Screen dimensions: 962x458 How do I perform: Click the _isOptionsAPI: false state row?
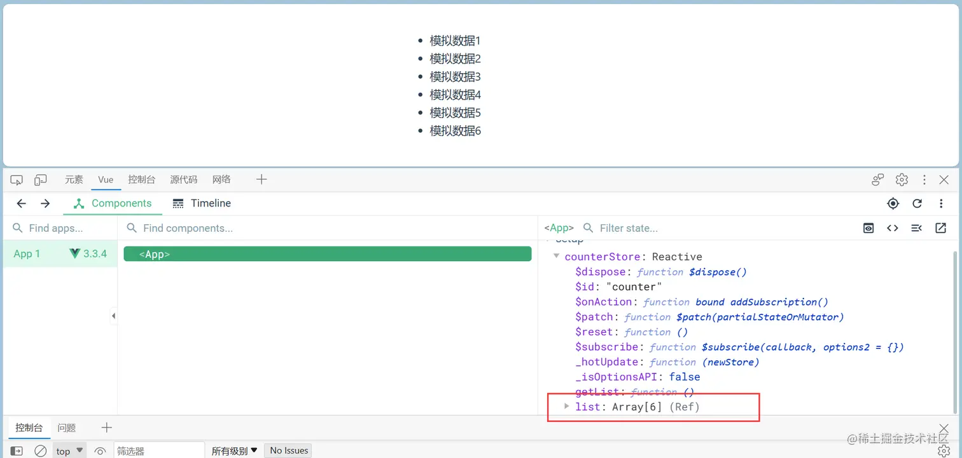pos(638,377)
